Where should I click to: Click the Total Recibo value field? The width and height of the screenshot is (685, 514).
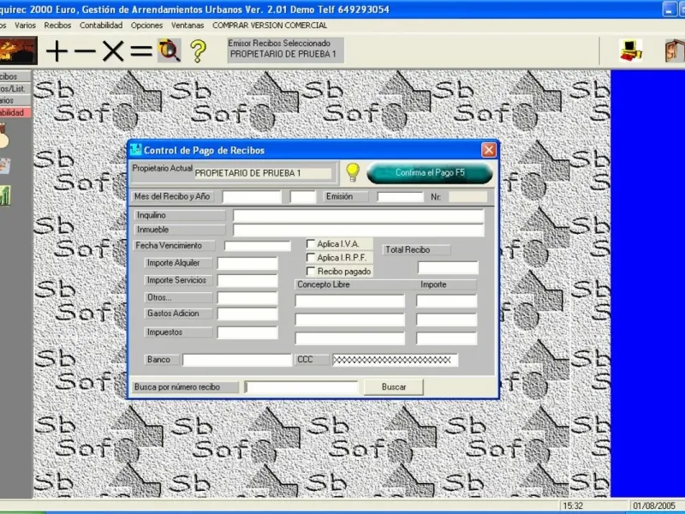coord(448,267)
